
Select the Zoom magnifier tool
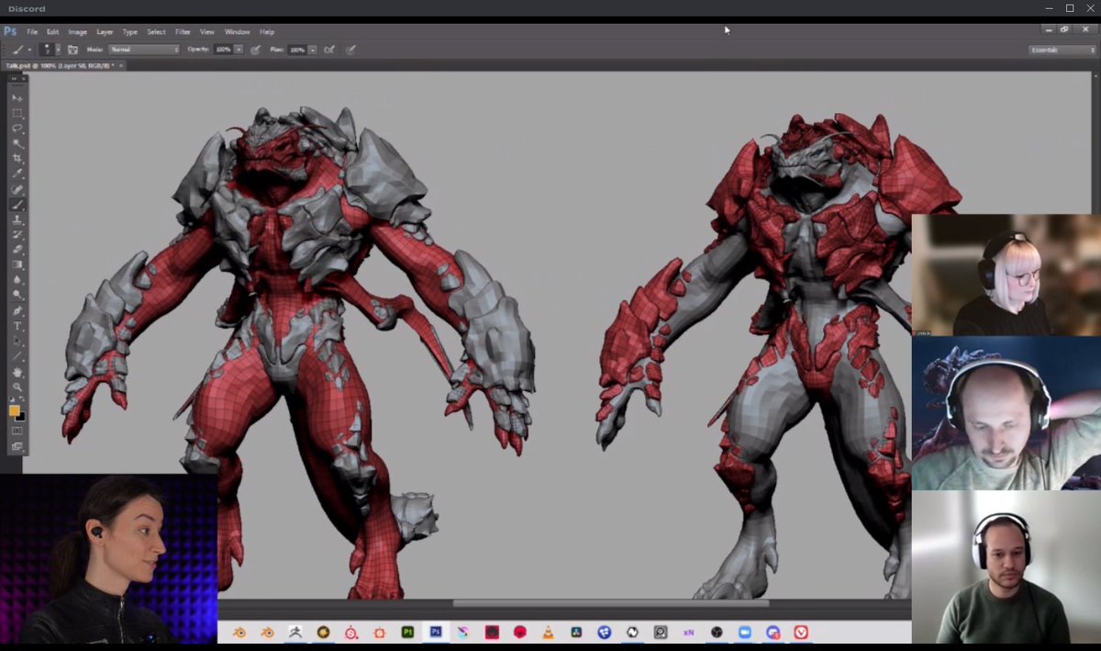pos(17,387)
